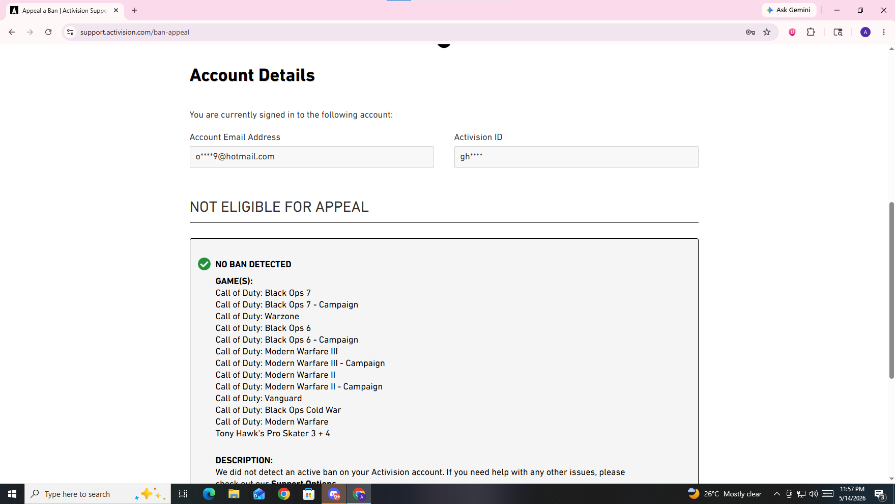The width and height of the screenshot is (895, 504).
Task: Click 'Call of Duty: Black Ops 7' line
Action: [x=263, y=293]
